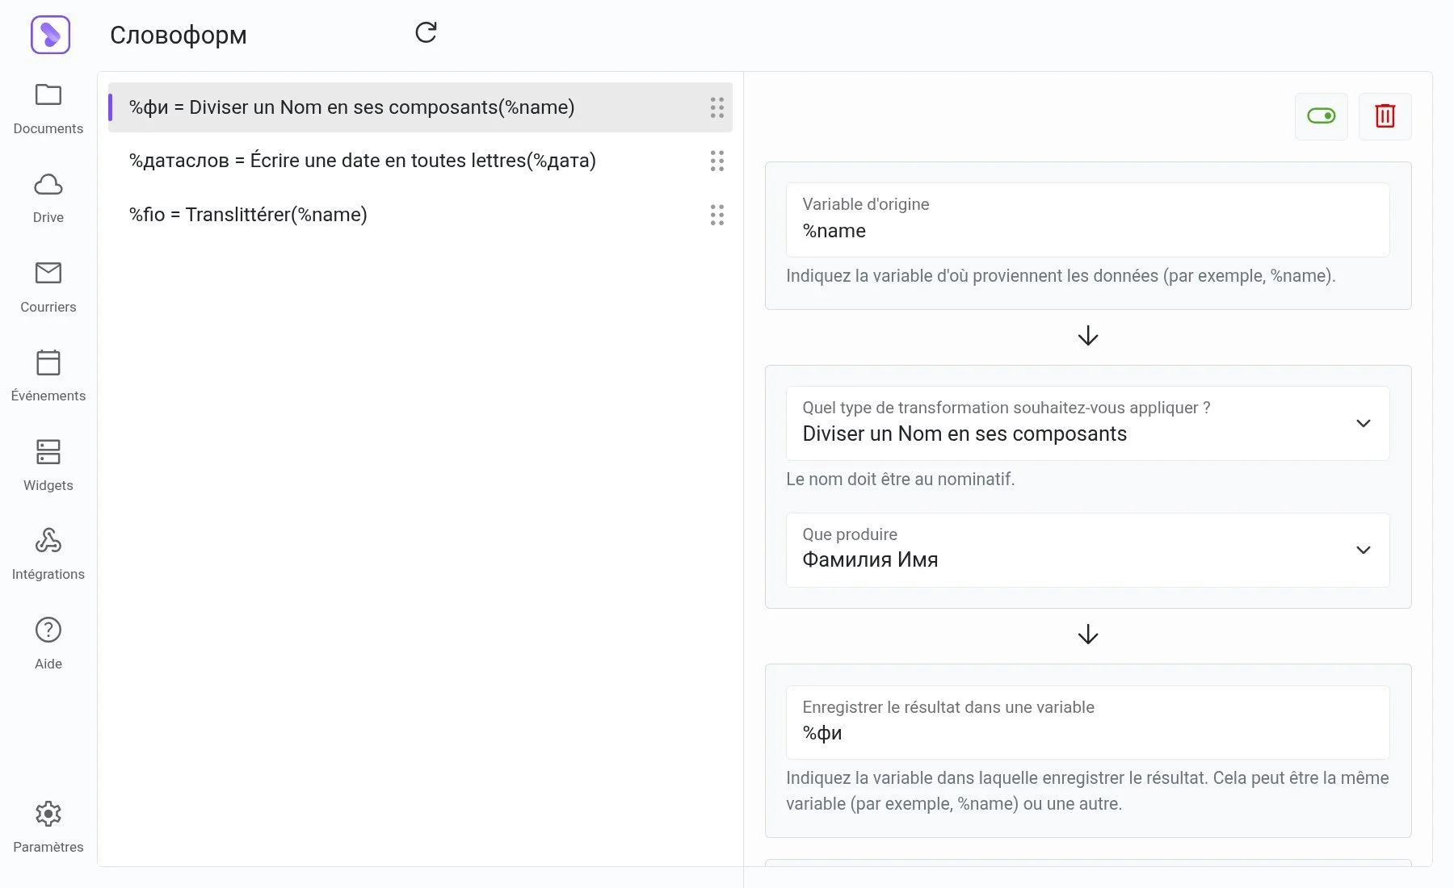Select the %fio Translittérer rule
Viewport: 1454px width, 888px height.
point(248,215)
